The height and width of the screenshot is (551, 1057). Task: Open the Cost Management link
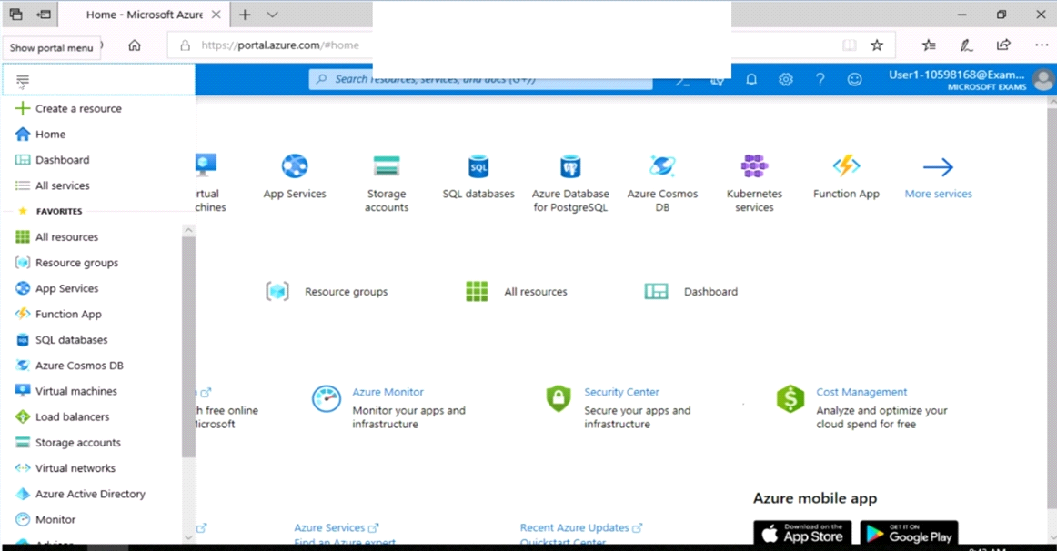pyautogui.click(x=861, y=392)
